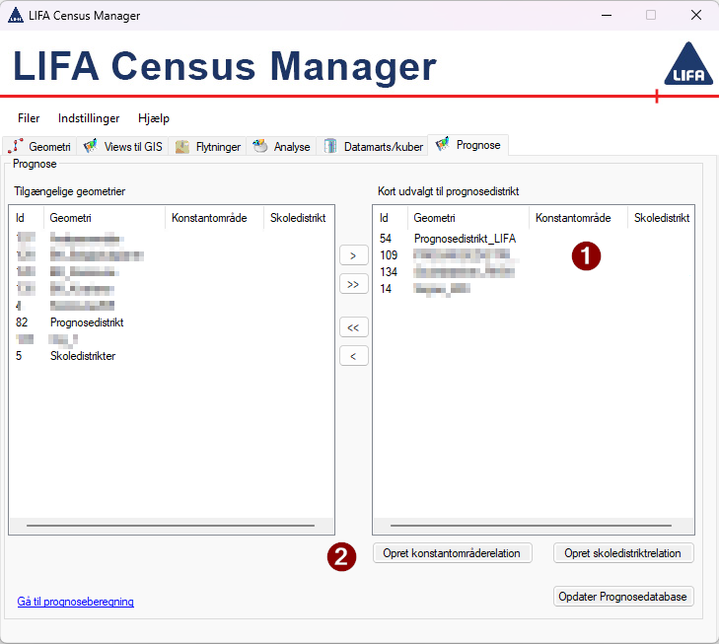
Task: Click the Views til GIS tab icon
Action: [x=90, y=146]
